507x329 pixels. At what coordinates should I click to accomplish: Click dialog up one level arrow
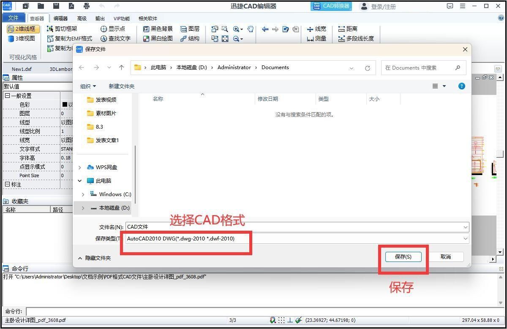click(x=122, y=67)
